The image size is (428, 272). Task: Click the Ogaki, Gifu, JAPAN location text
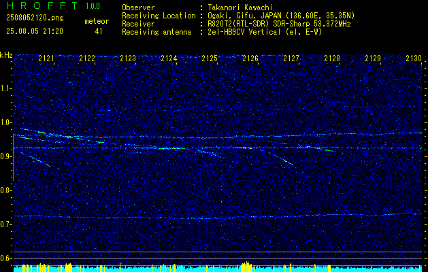tap(280, 16)
